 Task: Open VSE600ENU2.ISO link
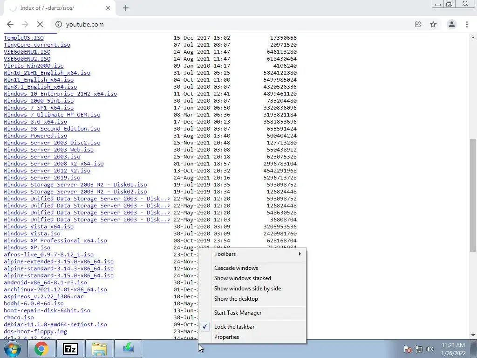pyautogui.click(x=27, y=59)
